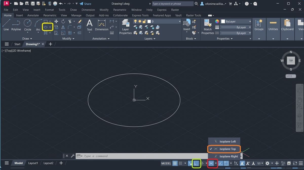Click the Ellipse tool icon
Image resolution: width=304 pixels, height=170 pixels.
click(46, 27)
